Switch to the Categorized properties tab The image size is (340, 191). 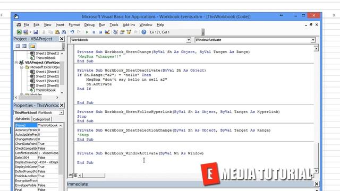tap(41, 119)
